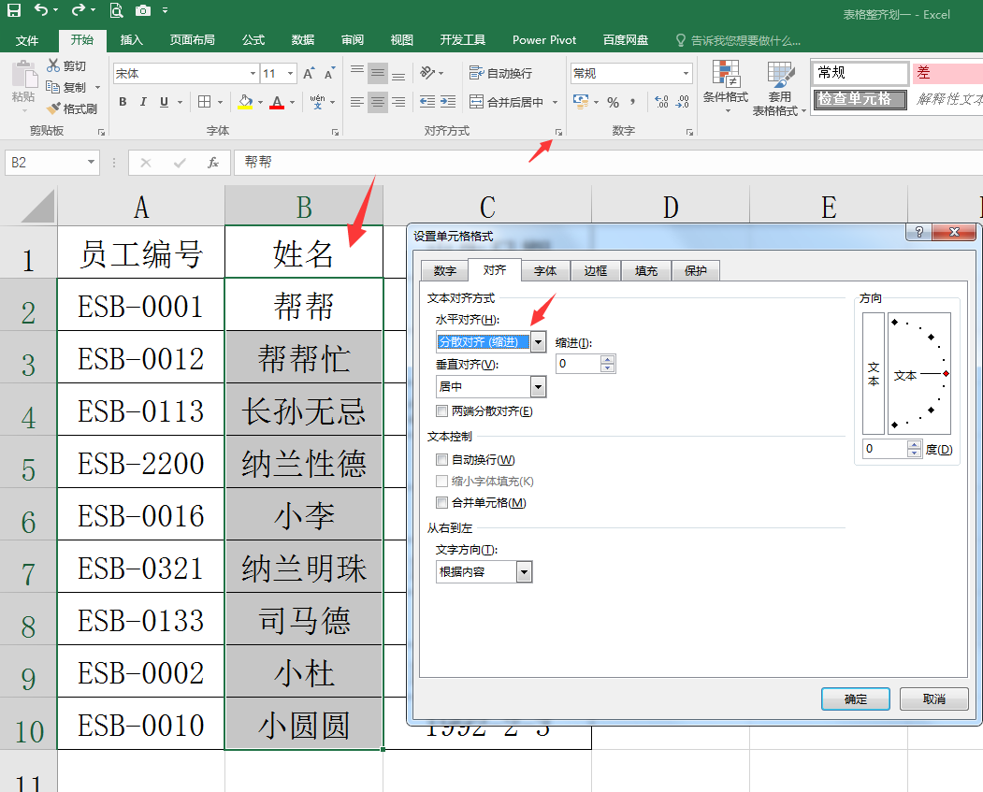The width and height of the screenshot is (983, 792).
Task: Click the Orientation text angle icon
Action: click(427, 73)
